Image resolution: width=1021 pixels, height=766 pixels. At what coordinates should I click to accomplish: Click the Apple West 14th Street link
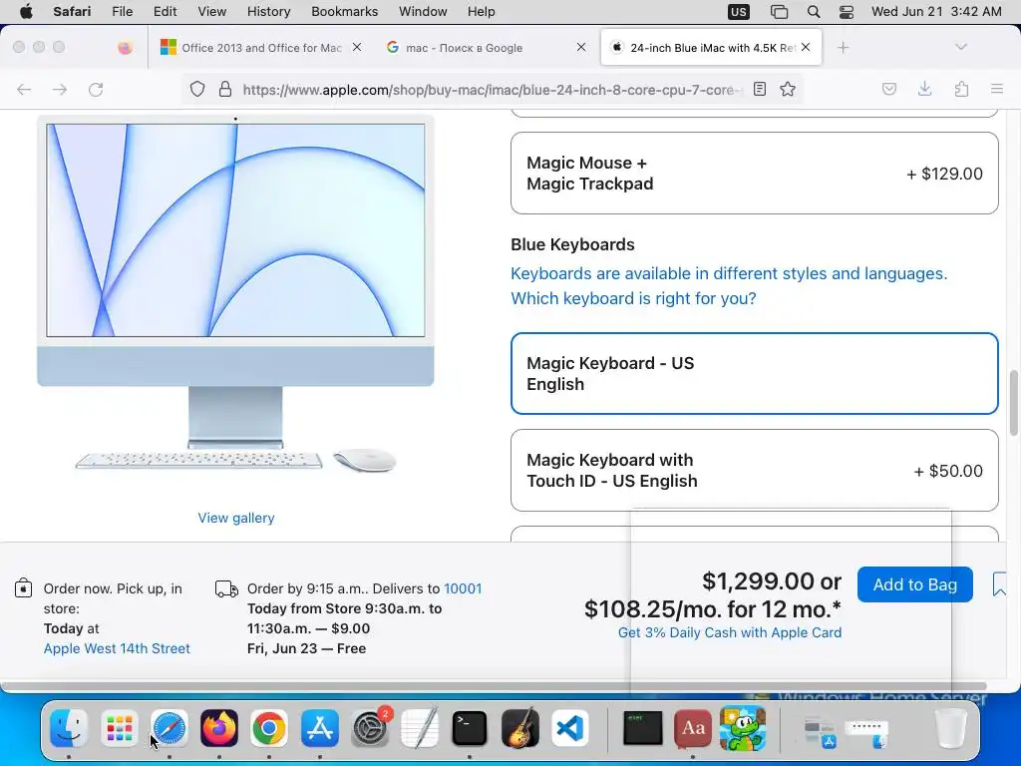(x=118, y=648)
